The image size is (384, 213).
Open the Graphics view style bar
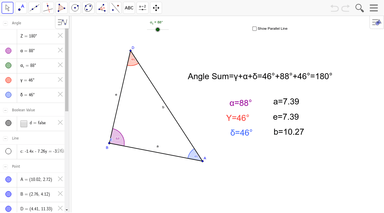click(376, 22)
